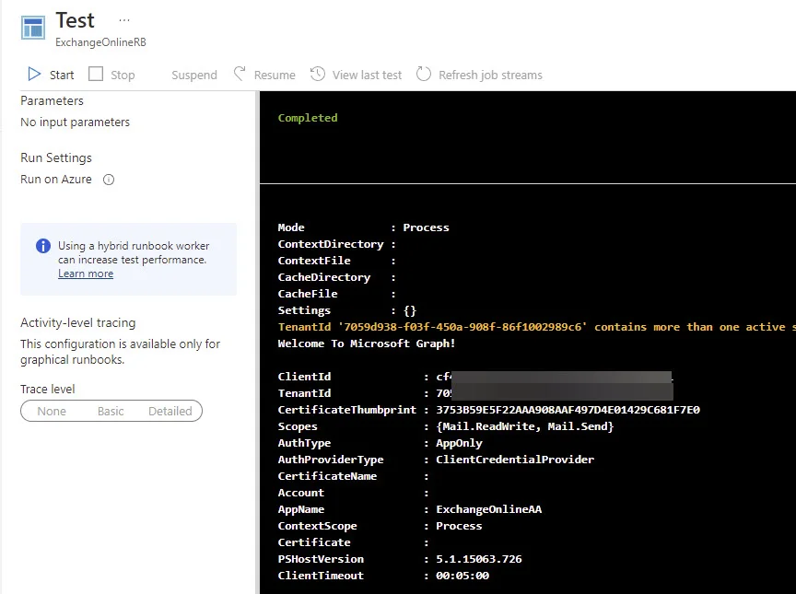Click the TenantId warning line in output
The width and height of the screenshot is (796, 594).
click(536, 327)
